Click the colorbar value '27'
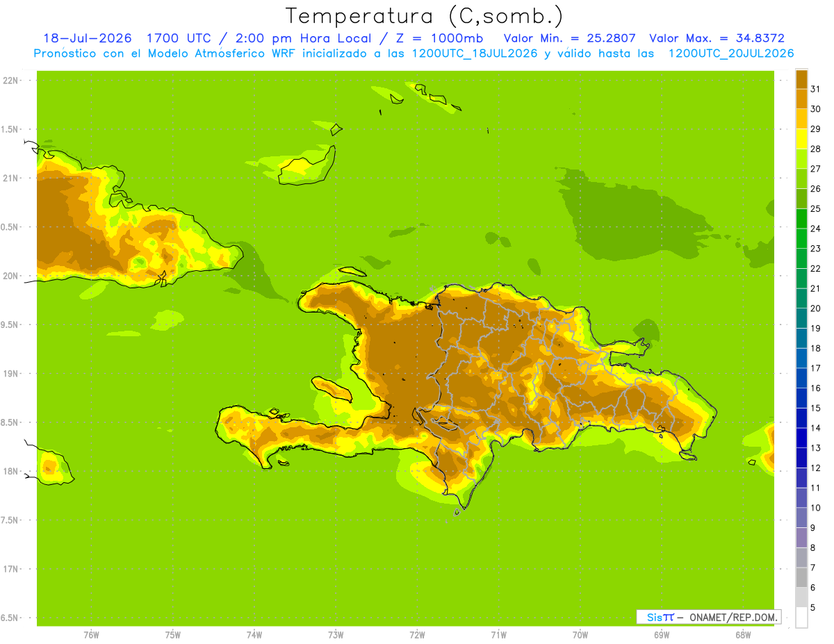Screen dimensions: 834x644 tap(815, 169)
